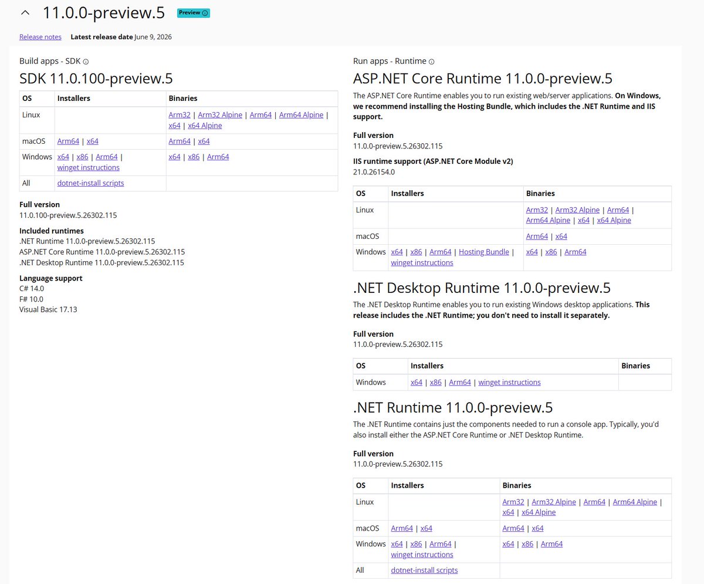Image resolution: width=704 pixels, height=584 pixels.
Task: Open .NET Runtime dotnet-install scripts link
Action: click(425, 571)
